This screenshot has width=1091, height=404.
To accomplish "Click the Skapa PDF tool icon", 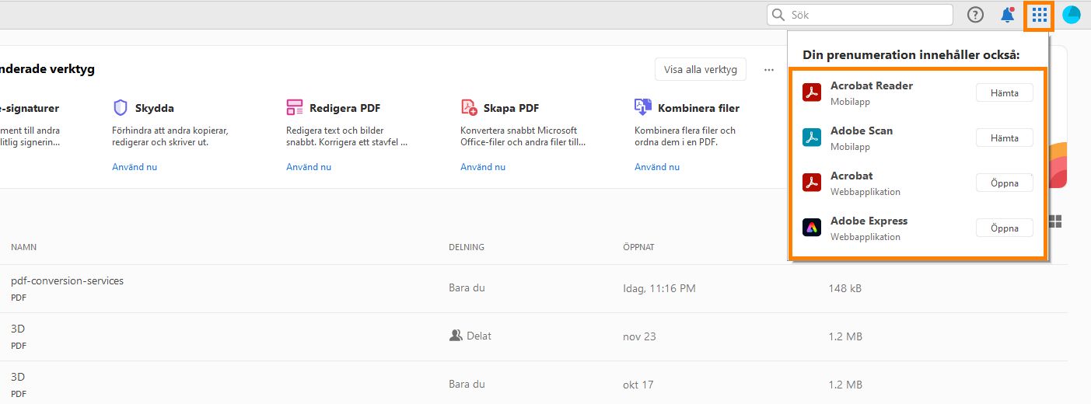I will point(469,107).
